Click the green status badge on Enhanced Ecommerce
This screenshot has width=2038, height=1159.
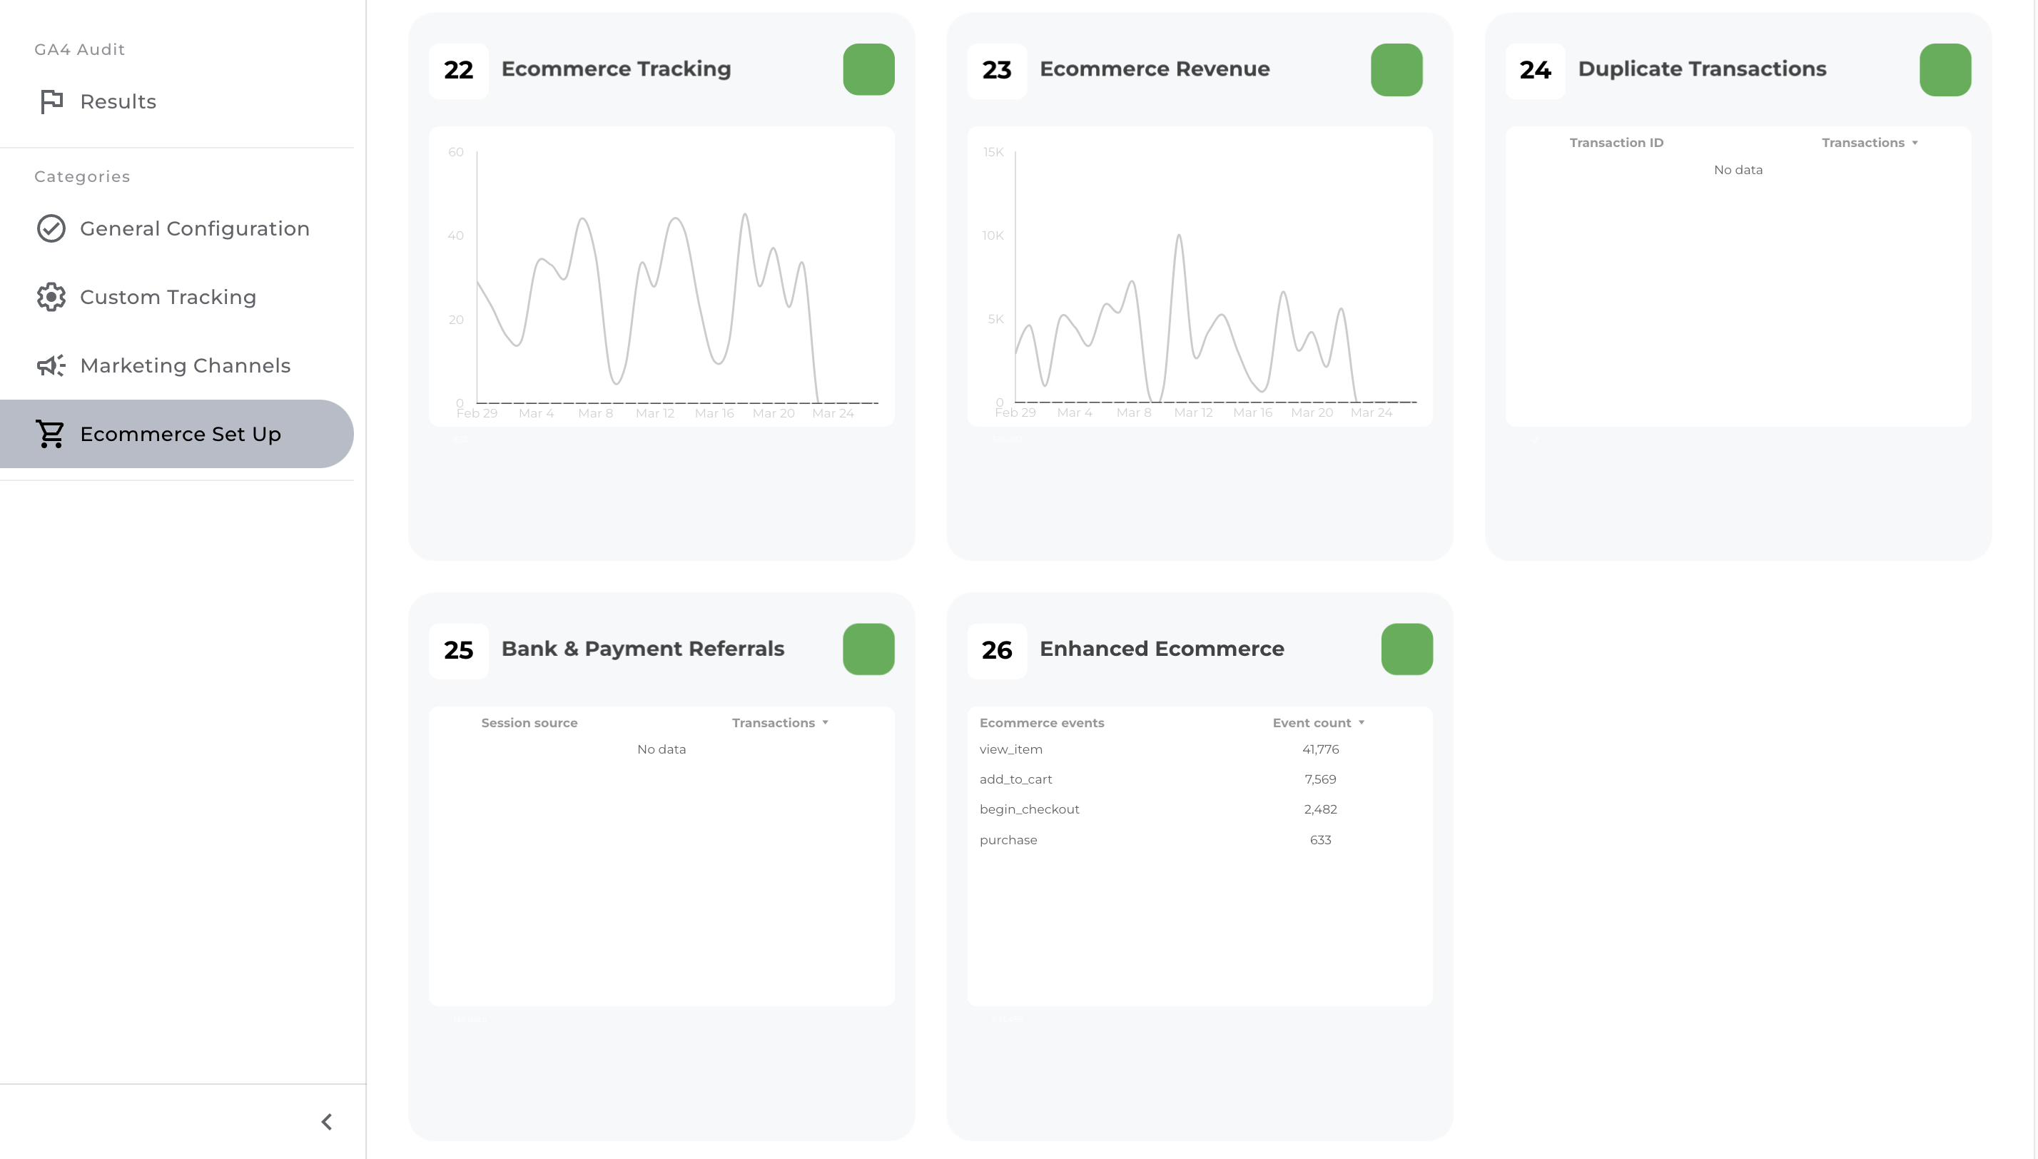click(x=1407, y=649)
